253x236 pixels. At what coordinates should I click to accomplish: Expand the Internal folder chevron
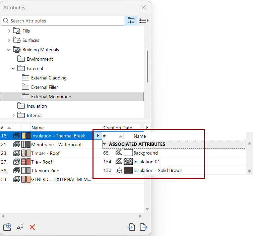(13, 115)
